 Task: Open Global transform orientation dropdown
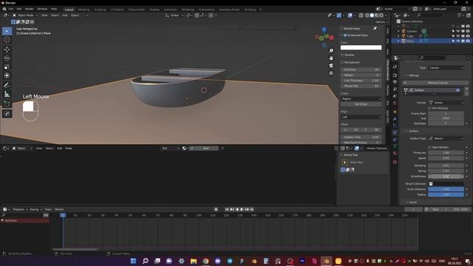point(174,15)
